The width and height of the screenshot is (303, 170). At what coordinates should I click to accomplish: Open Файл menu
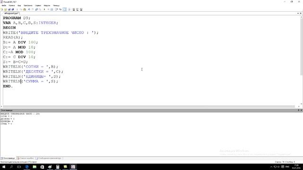[x=4, y=6]
